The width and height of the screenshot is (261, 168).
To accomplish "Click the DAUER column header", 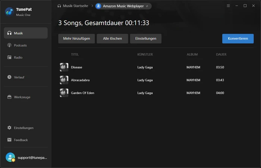I will [x=221, y=55].
